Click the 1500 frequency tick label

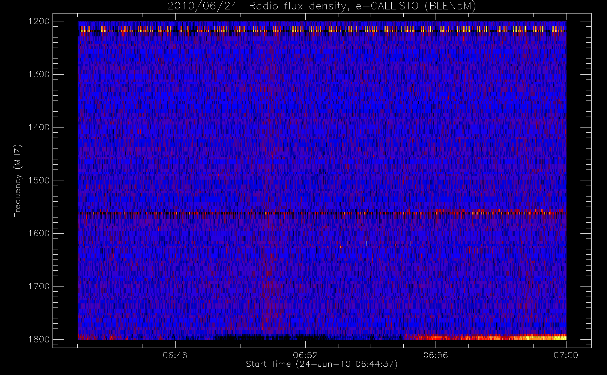pos(39,180)
